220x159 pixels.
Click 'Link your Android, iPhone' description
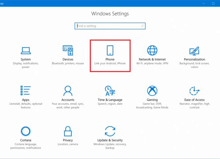pyautogui.click(x=110, y=63)
